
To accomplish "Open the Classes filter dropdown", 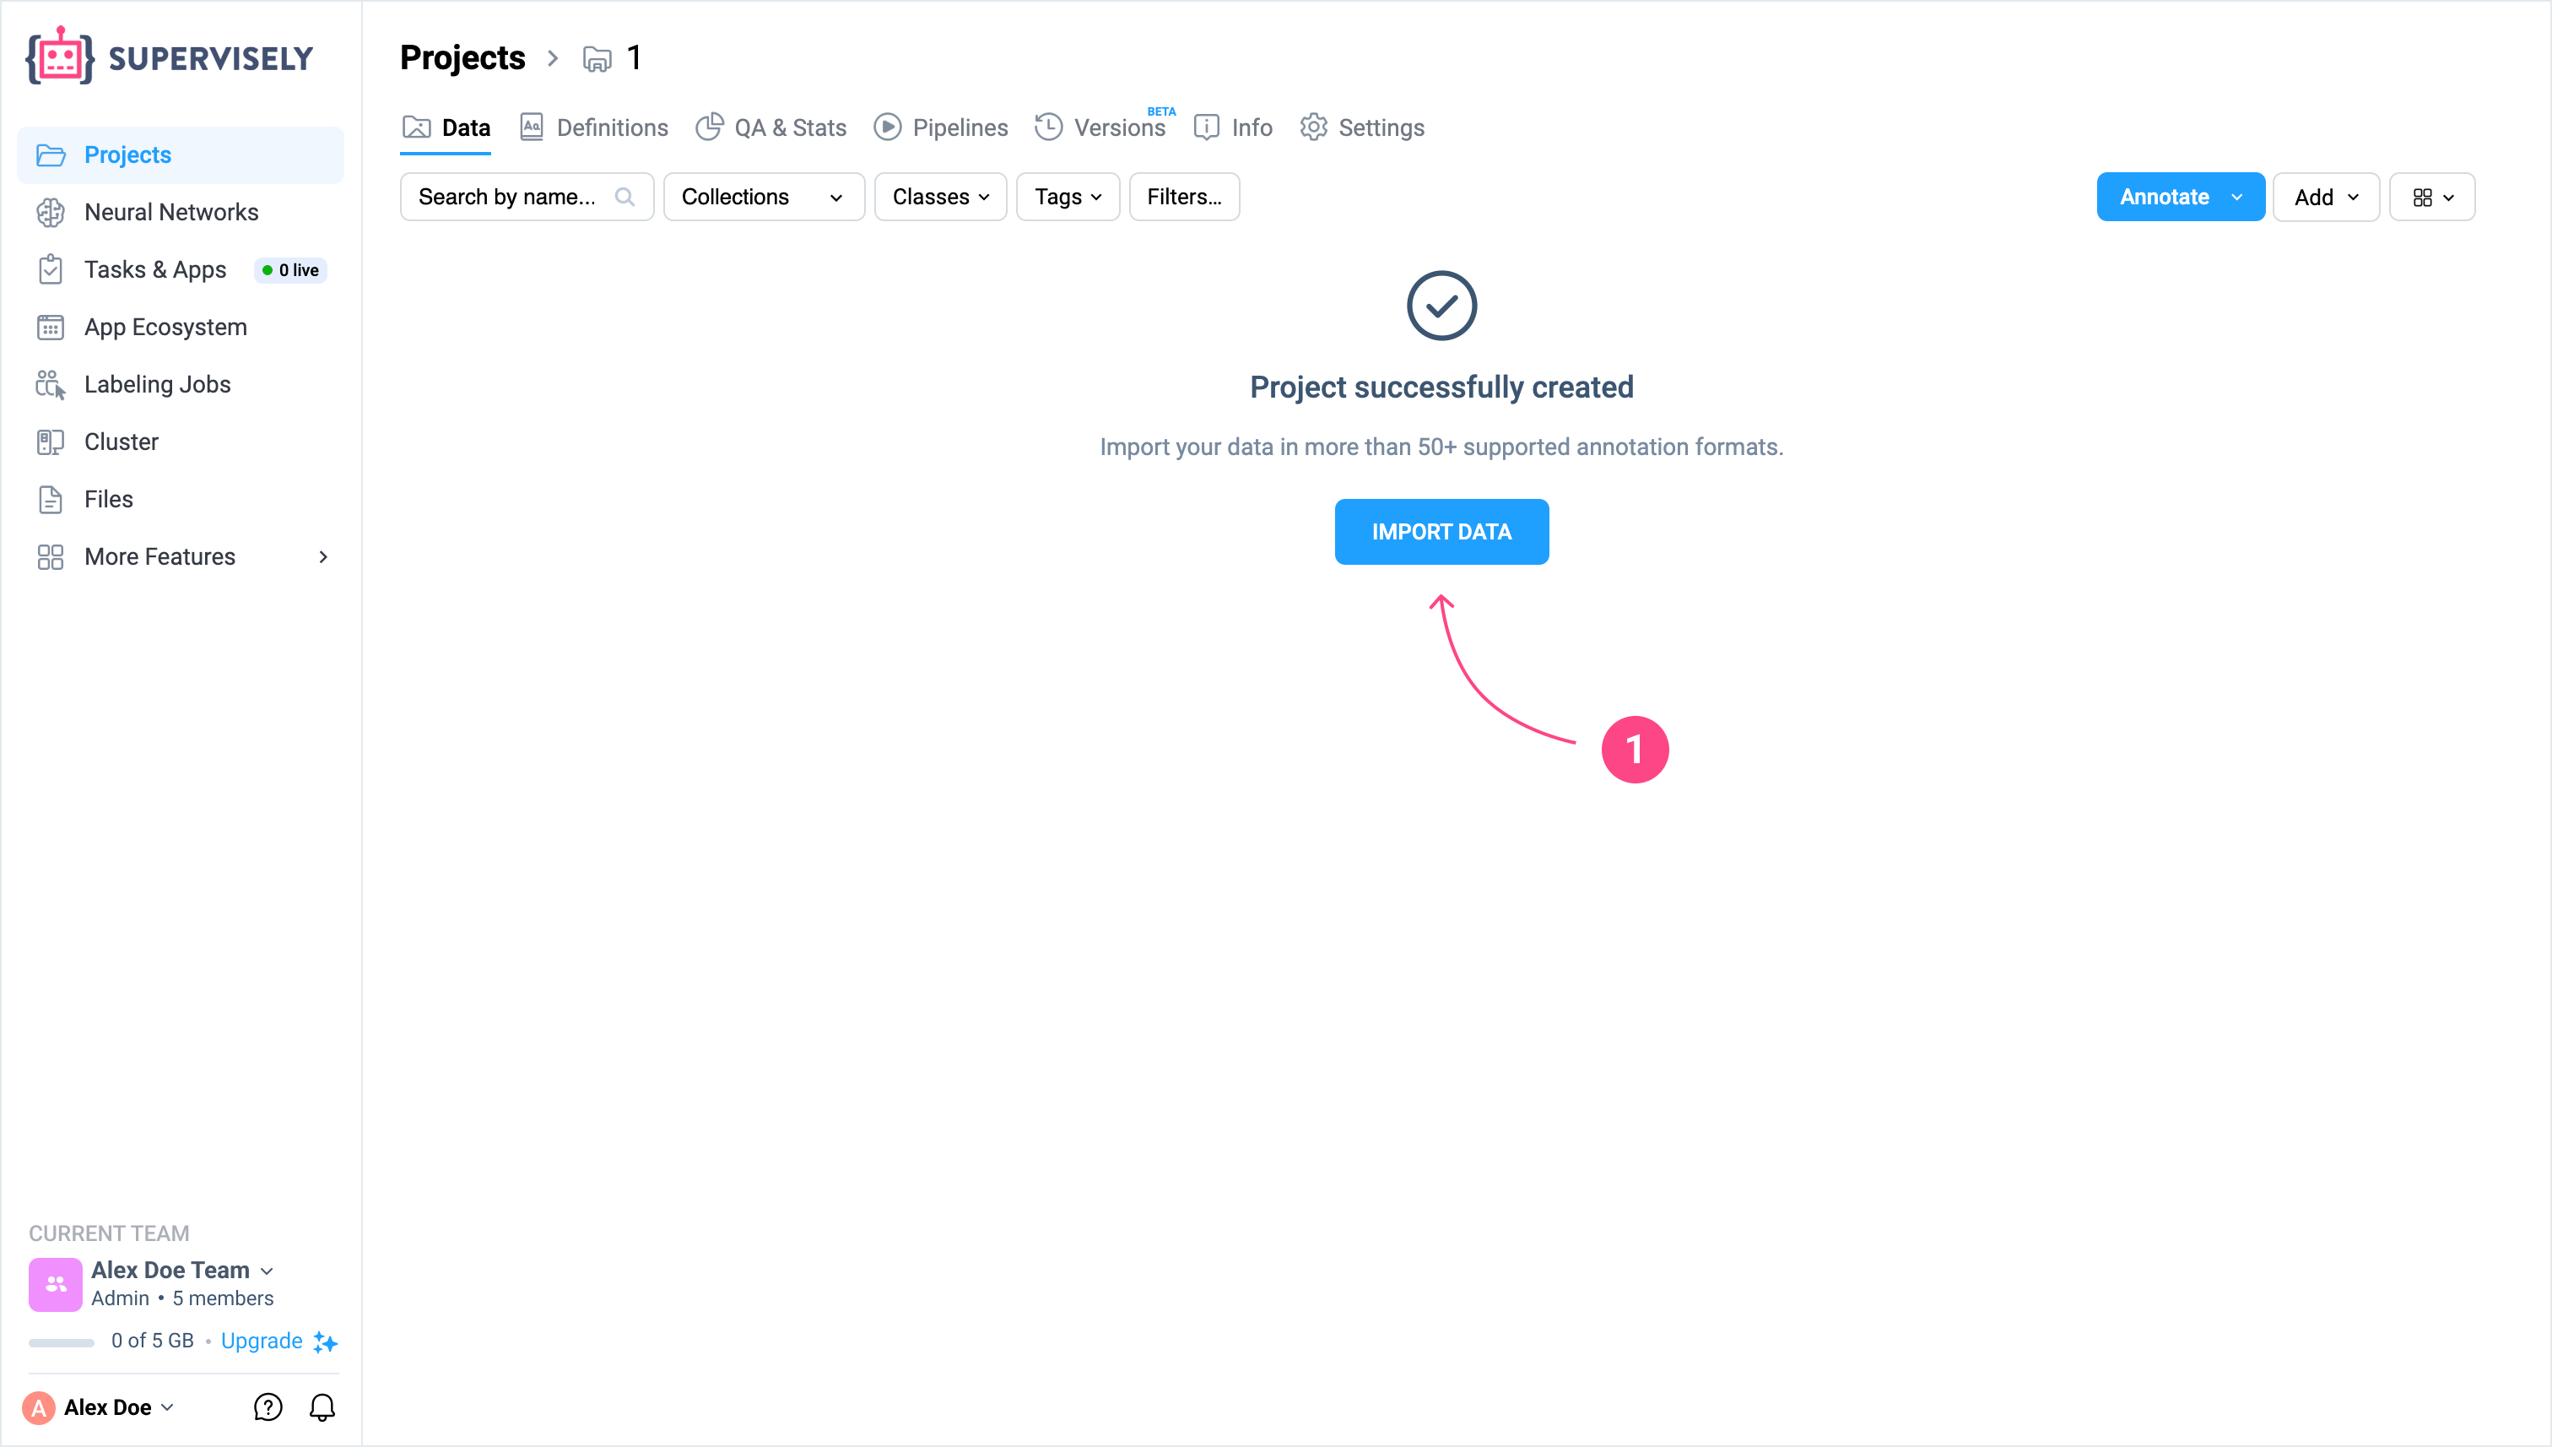I will coord(940,197).
